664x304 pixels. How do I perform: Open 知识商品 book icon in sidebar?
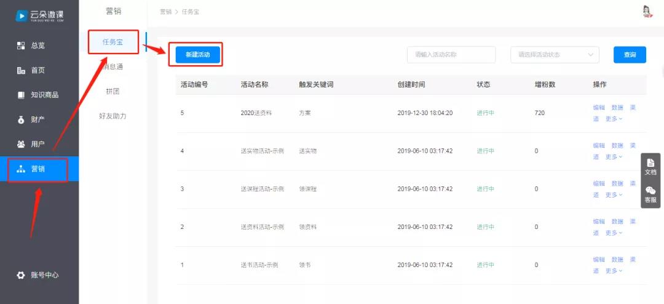point(21,95)
